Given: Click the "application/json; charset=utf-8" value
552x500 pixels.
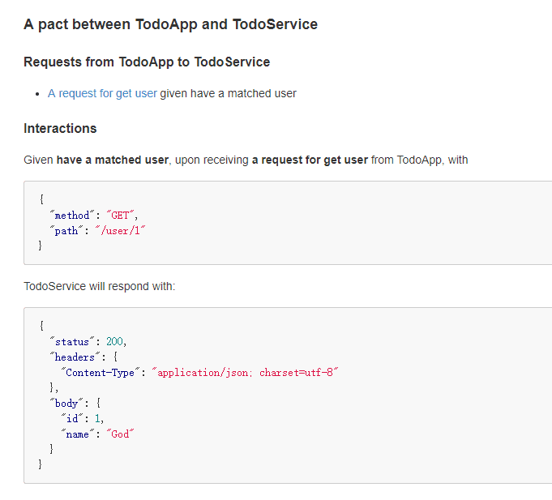Looking at the screenshot, I should tap(246, 372).
